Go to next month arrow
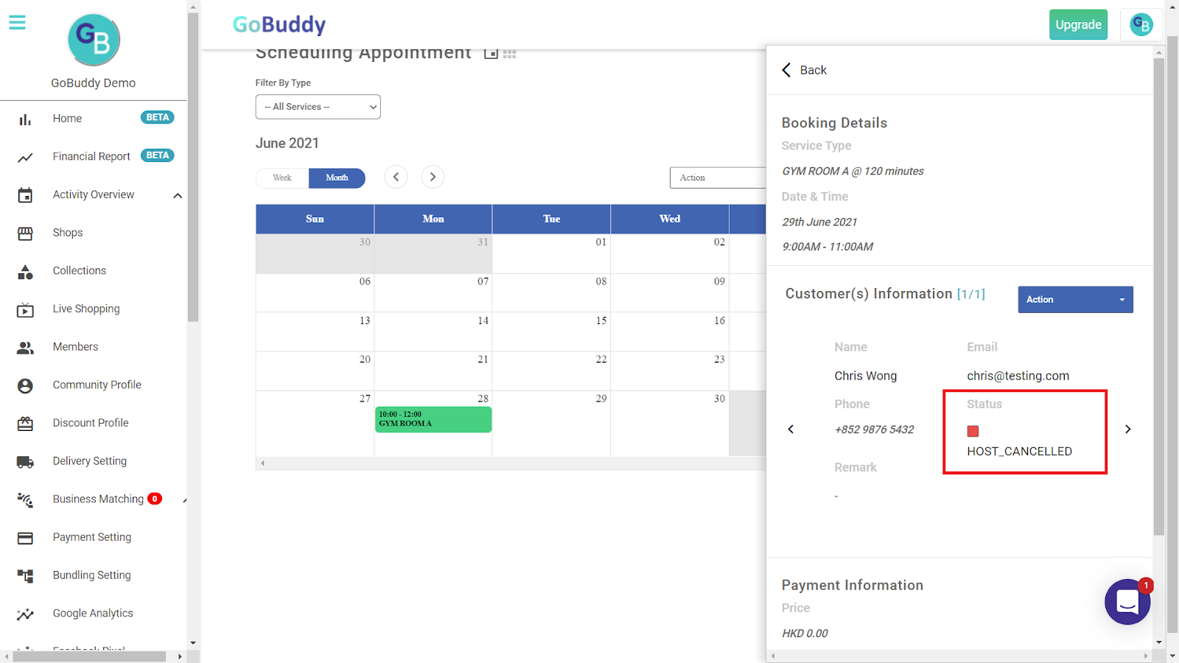 tap(433, 177)
